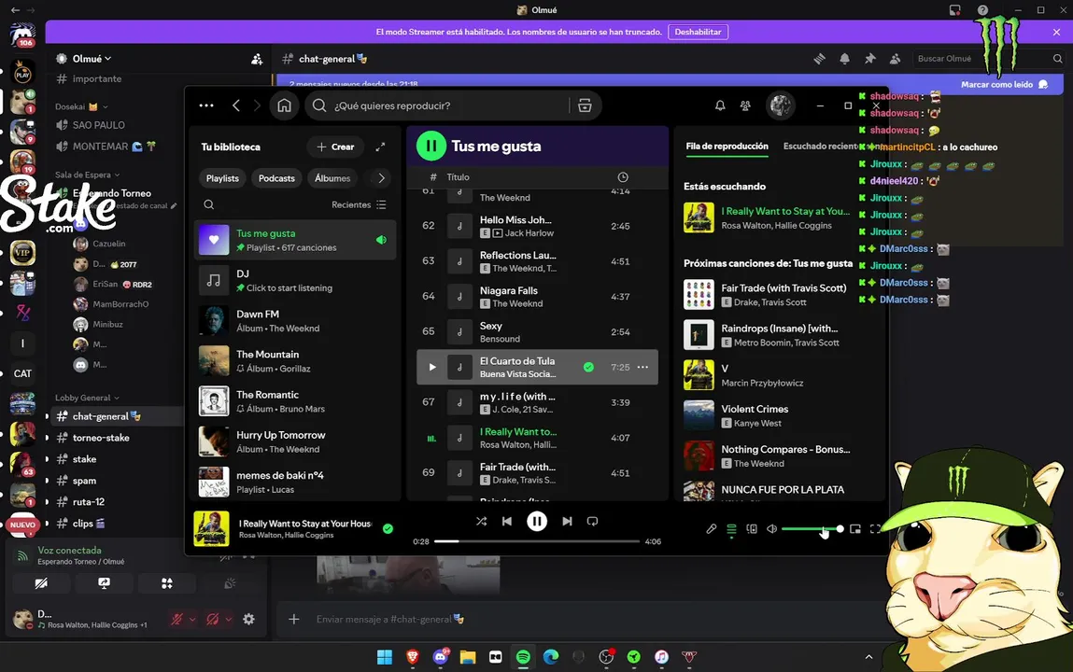Open Spotify friend activity icon
Screen dimensions: 1073x672
(x=745, y=105)
